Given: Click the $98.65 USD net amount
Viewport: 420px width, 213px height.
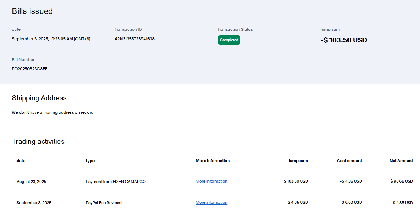Looking at the screenshot, I should [x=402, y=182].
